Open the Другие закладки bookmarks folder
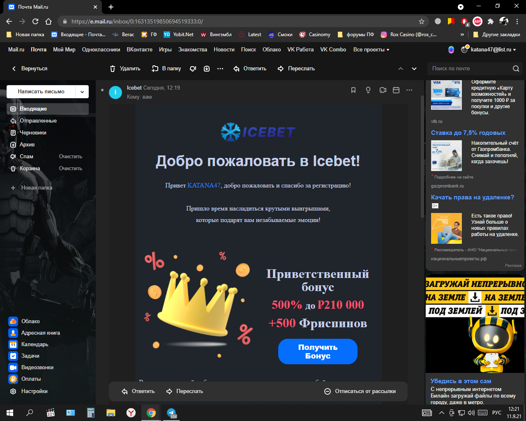 point(496,35)
